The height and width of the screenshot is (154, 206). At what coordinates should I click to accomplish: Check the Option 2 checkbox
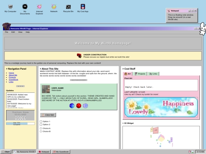point(41,124)
